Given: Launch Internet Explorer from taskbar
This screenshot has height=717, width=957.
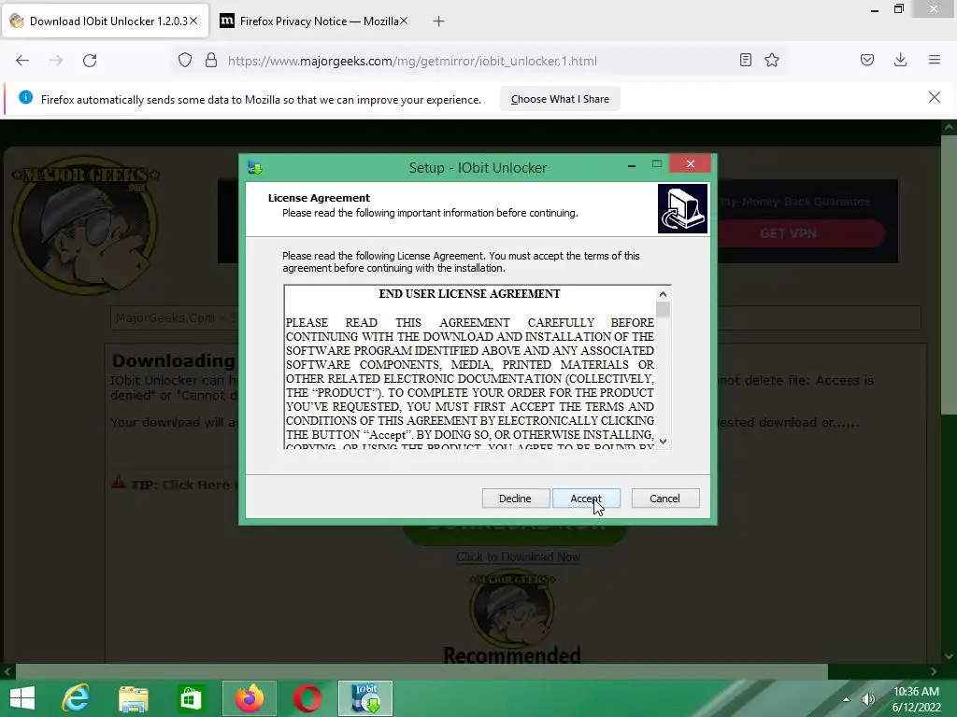Looking at the screenshot, I should [77, 698].
